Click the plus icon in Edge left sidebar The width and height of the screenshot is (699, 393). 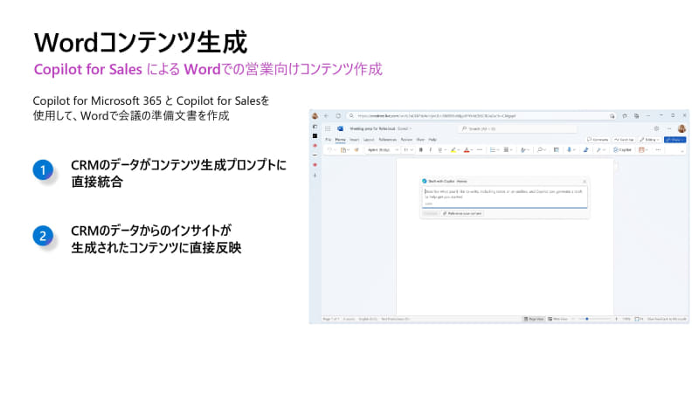click(x=315, y=176)
